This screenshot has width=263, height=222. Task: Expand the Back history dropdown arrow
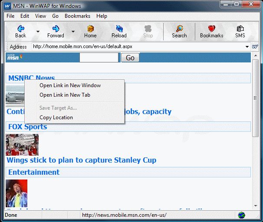coord(38,32)
